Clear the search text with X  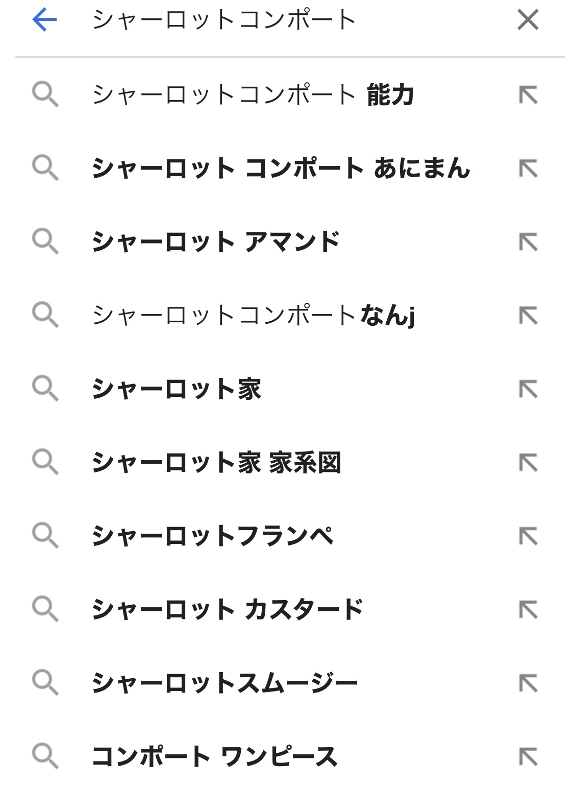click(528, 20)
